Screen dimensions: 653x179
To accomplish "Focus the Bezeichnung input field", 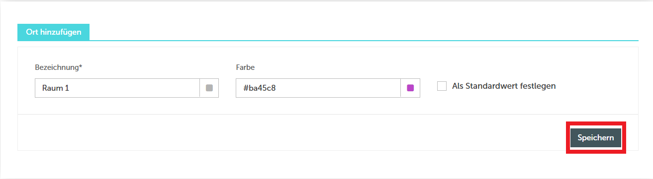I will (x=117, y=88).
